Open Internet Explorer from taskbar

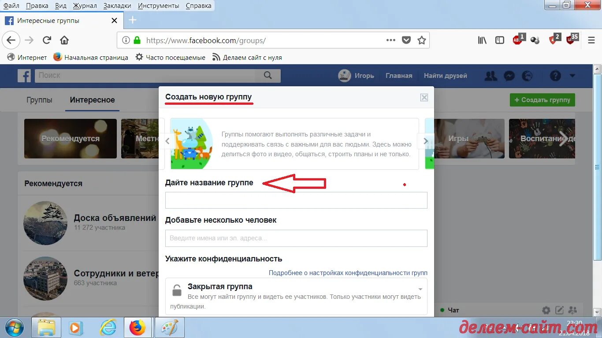pyautogui.click(x=107, y=328)
